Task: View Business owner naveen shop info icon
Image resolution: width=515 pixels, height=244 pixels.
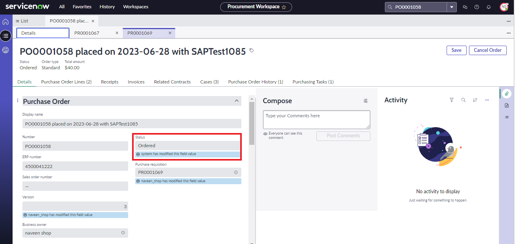Action: (x=123, y=233)
